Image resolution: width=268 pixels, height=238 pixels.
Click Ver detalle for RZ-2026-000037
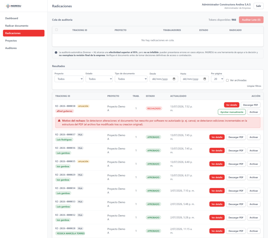coord(217,137)
